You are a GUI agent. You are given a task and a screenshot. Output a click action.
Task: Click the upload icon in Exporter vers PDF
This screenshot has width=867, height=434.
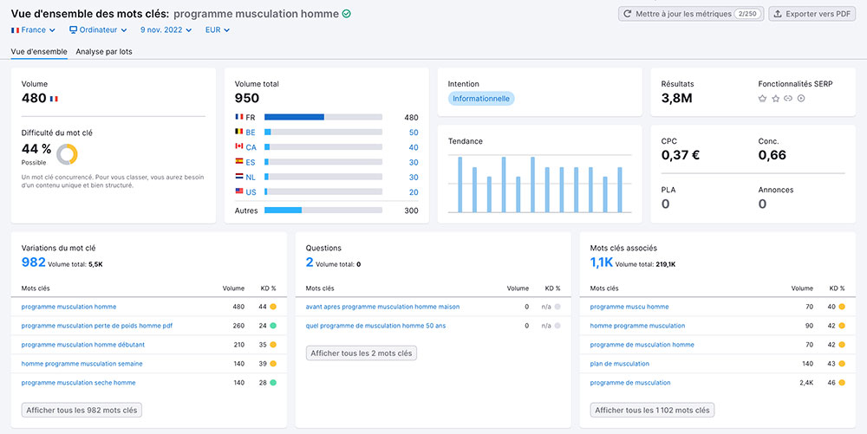(x=778, y=14)
